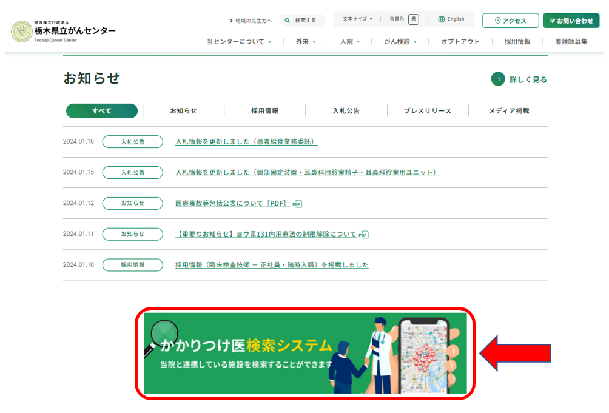Expand the 当センターについて menu
The height and width of the screenshot is (413, 609).
238,42
